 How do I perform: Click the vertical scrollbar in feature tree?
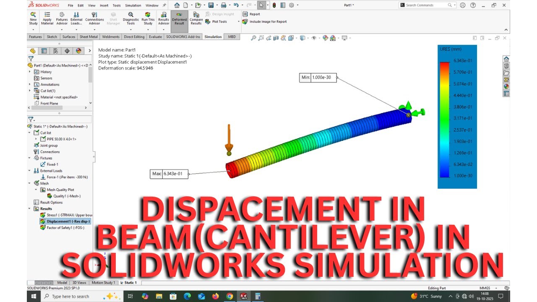[x=90, y=75]
